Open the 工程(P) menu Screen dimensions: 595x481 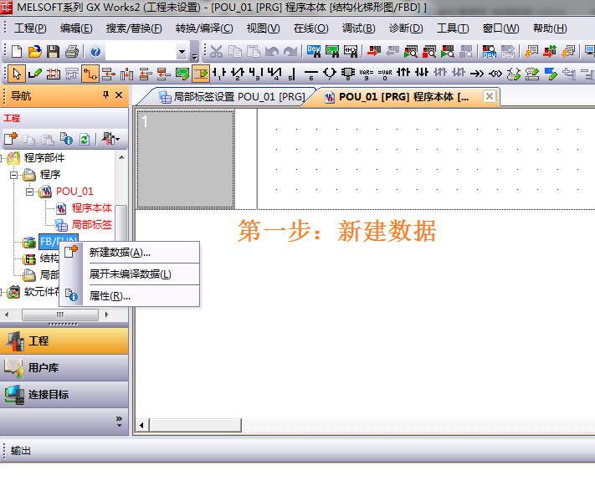(x=30, y=28)
